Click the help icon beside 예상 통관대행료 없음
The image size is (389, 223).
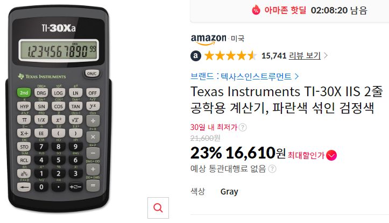pos(272,169)
